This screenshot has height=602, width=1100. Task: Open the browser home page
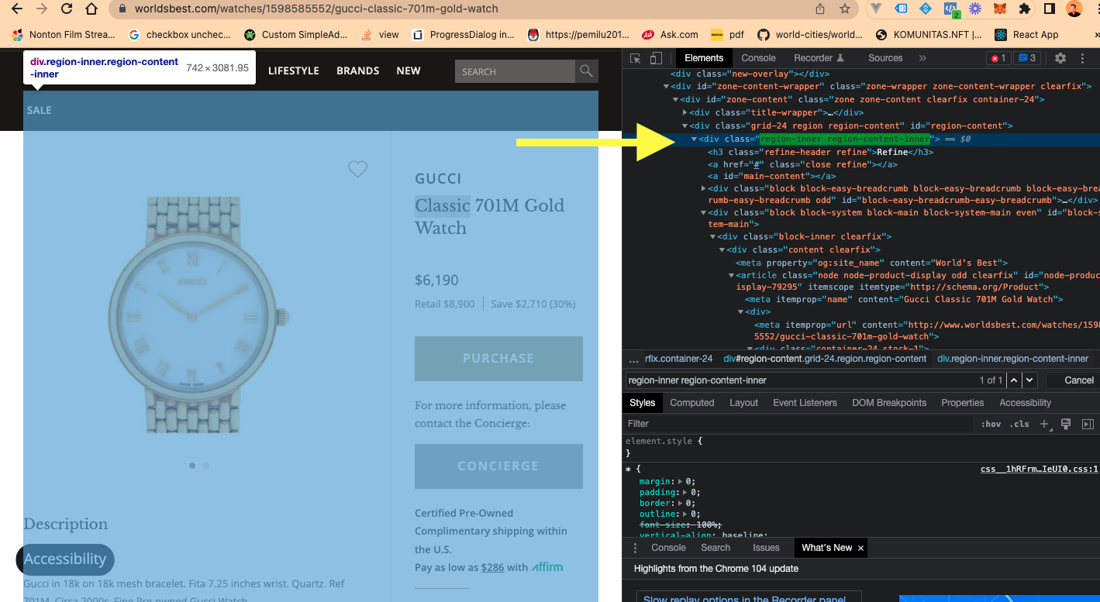91,9
